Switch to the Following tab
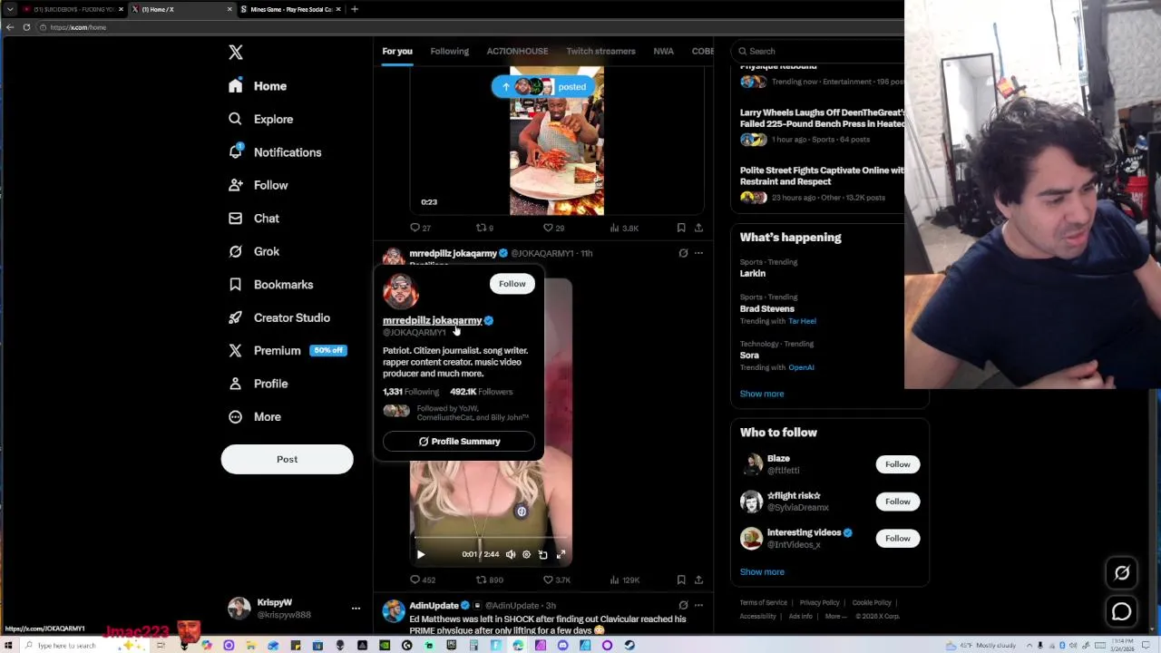The image size is (1161, 653). 450,52
